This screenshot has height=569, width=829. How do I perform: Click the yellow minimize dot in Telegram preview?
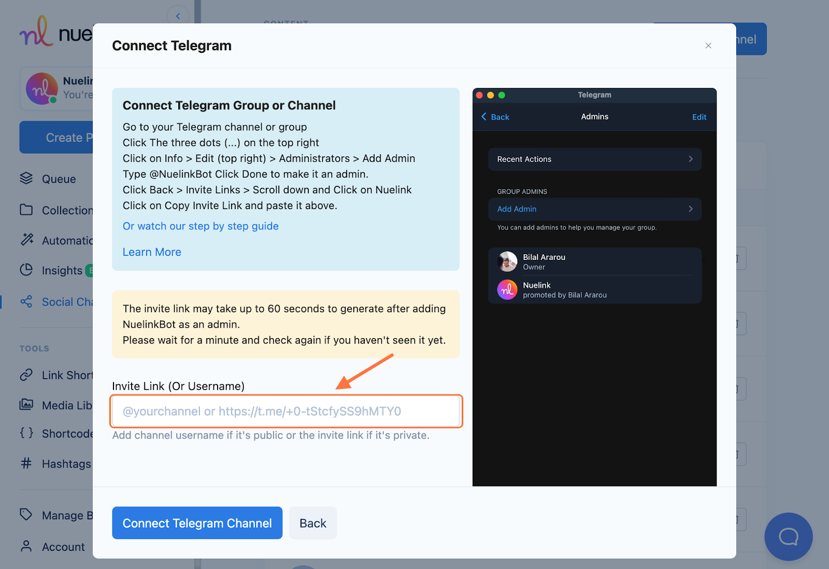491,95
